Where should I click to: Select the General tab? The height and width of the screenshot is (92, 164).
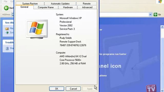point(24,7)
